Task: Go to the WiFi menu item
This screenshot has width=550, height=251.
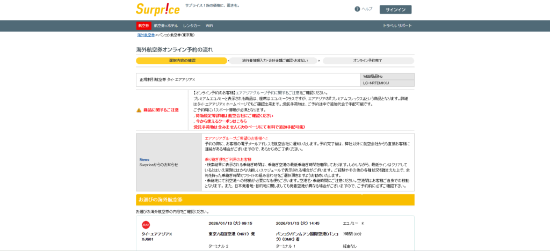Action: (209, 26)
